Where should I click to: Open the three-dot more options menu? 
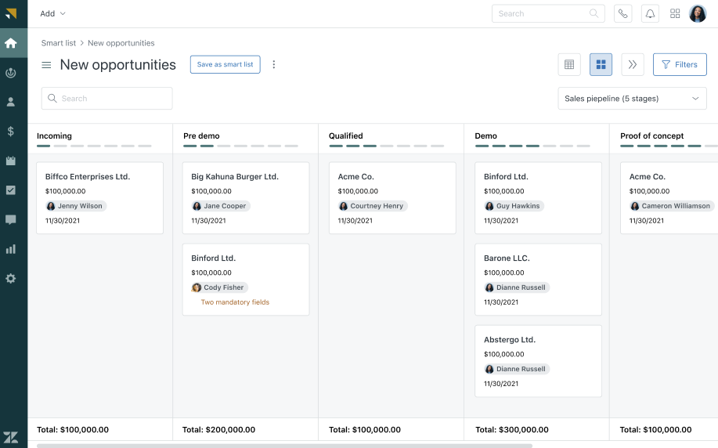tap(274, 64)
